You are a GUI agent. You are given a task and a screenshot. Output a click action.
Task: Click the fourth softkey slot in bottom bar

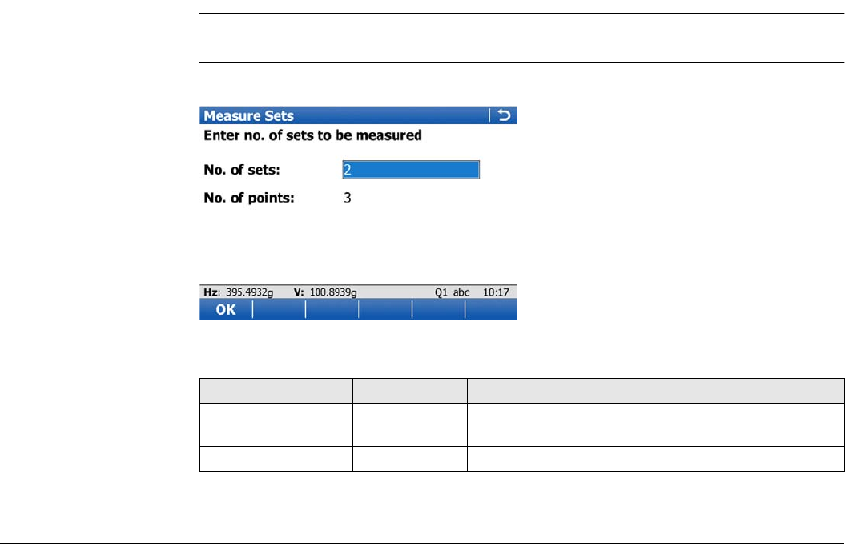click(x=385, y=309)
